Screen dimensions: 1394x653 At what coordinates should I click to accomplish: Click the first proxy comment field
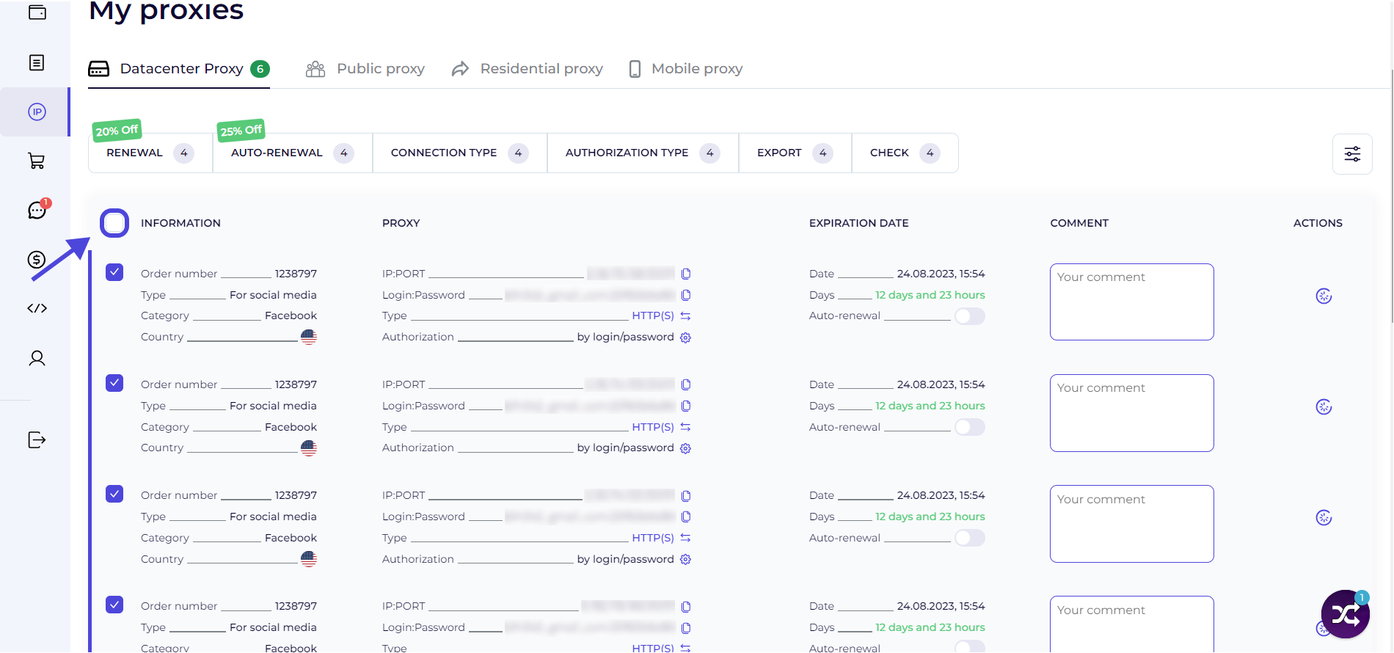tap(1131, 302)
